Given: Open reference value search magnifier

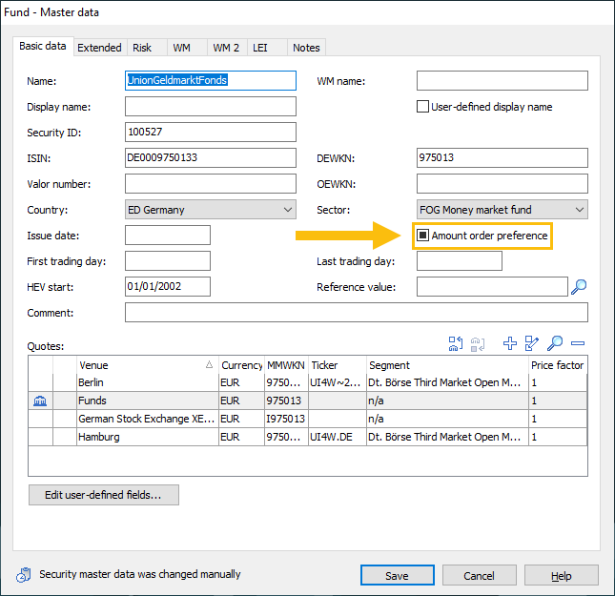Looking at the screenshot, I should tap(578, 286).
